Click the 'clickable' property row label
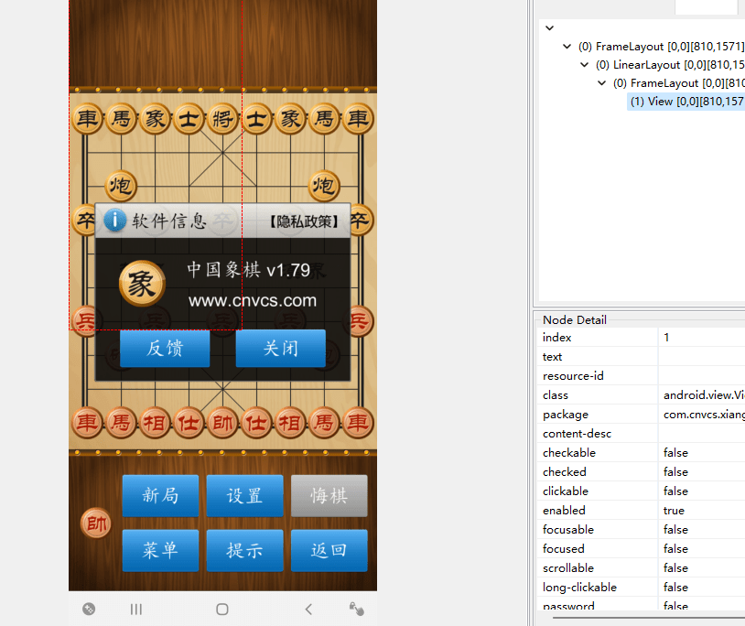Viewport: 745px width, 626px height. pos(566,491)
